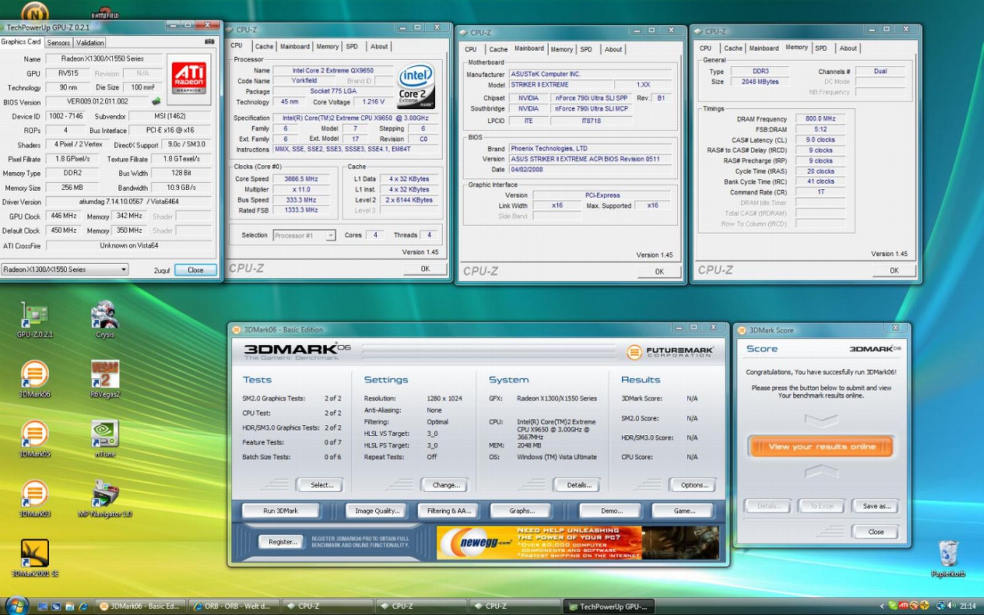Click Change... under Settings
Screen dimensions: 984x615
point(446,485)
